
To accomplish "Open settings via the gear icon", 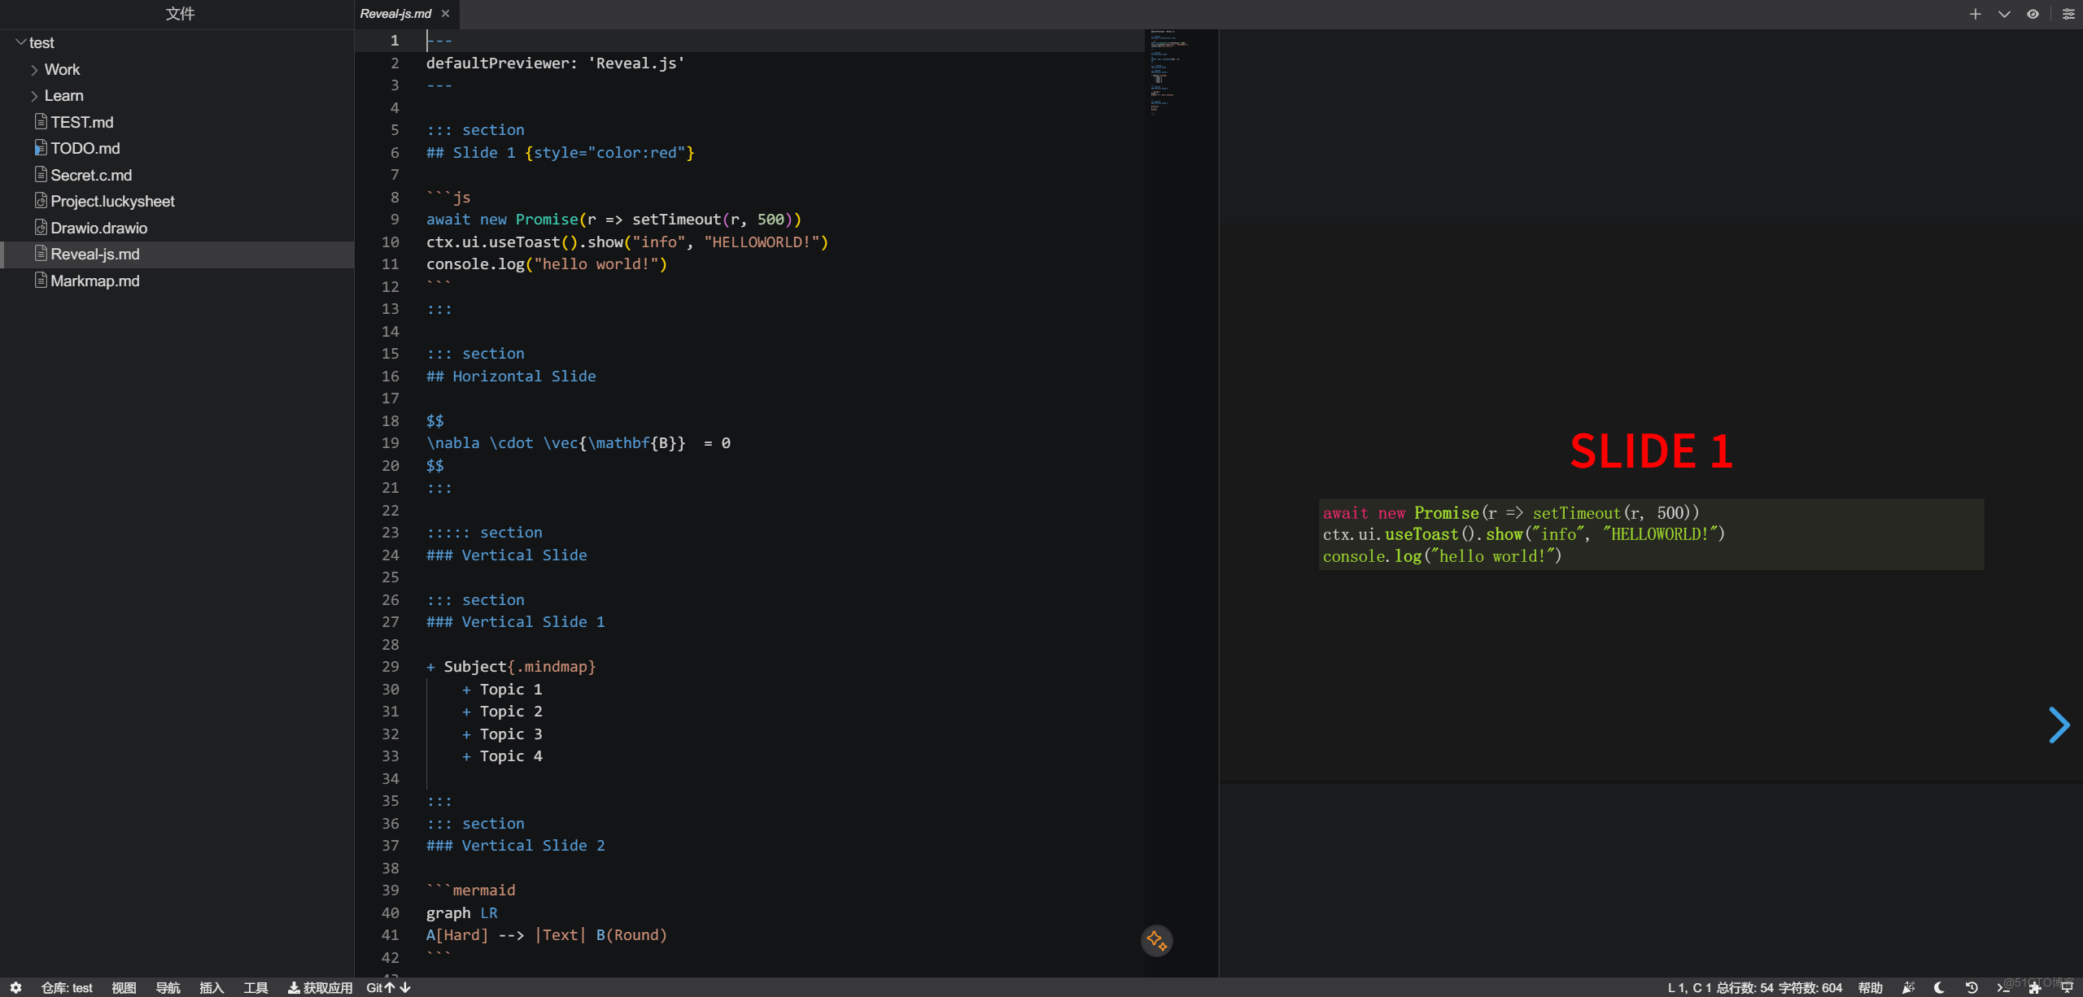I will tap(15, 987).
